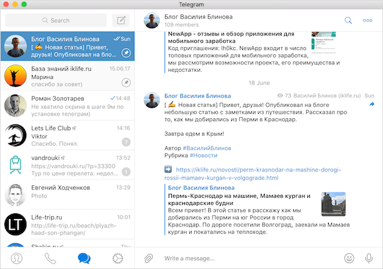Screen dimensions: 383x269
Task: Switch to the Contacts tab icon
Action: point(17,258)
